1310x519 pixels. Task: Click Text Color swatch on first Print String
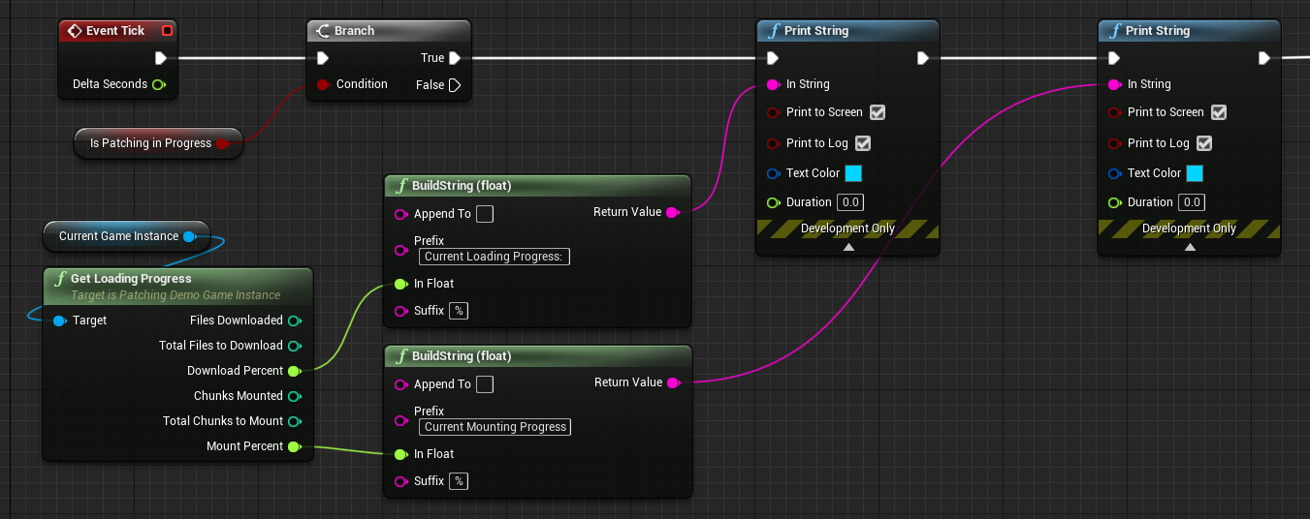[853, 173]
